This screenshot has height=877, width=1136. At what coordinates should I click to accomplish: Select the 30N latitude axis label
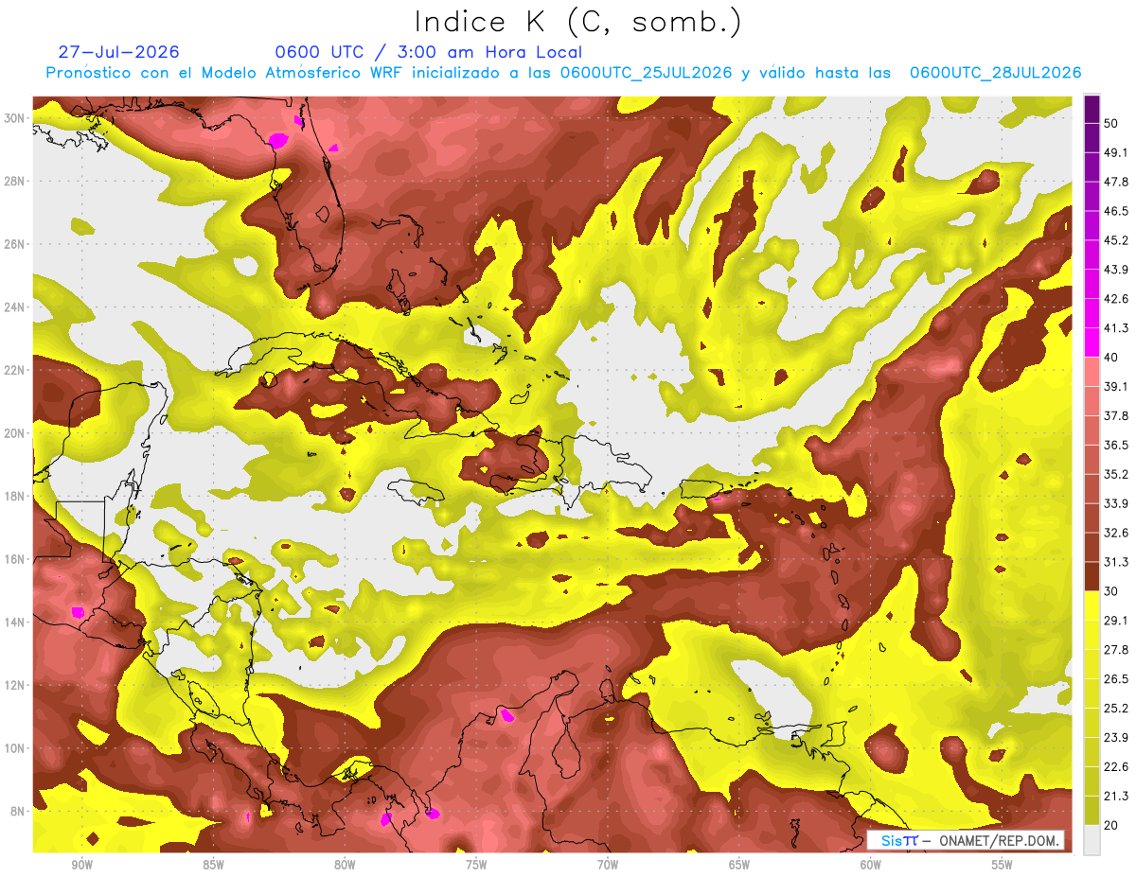point(15,117)
